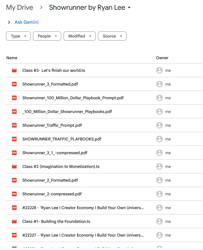Click PDF icon beside Showrunner_3_Formatted.pdf
This screenshot has height=250, width=203.
(14, 84)
